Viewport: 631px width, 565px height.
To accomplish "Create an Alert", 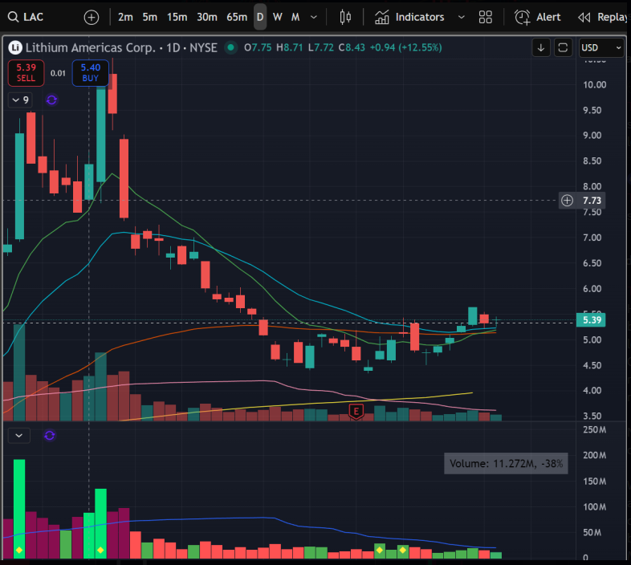I will [x=537, y=18].
